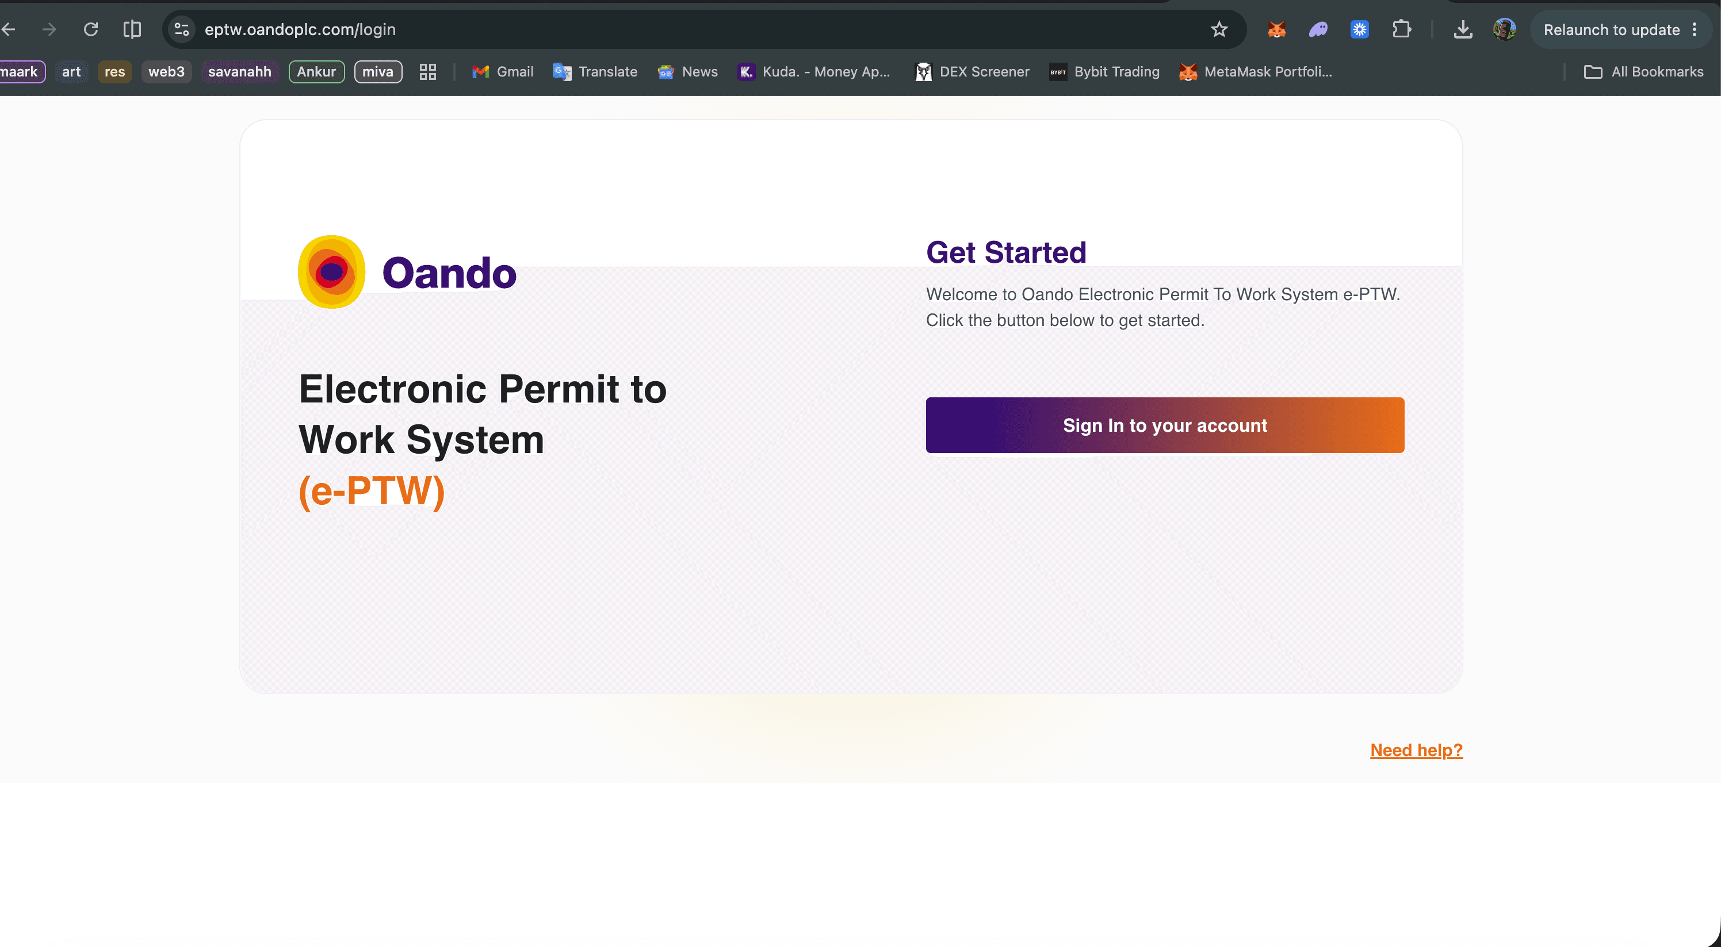The width and height of the screenshot is (1721, 947).
Task: Go back to the previous page
Action: (x=8, y=29)
